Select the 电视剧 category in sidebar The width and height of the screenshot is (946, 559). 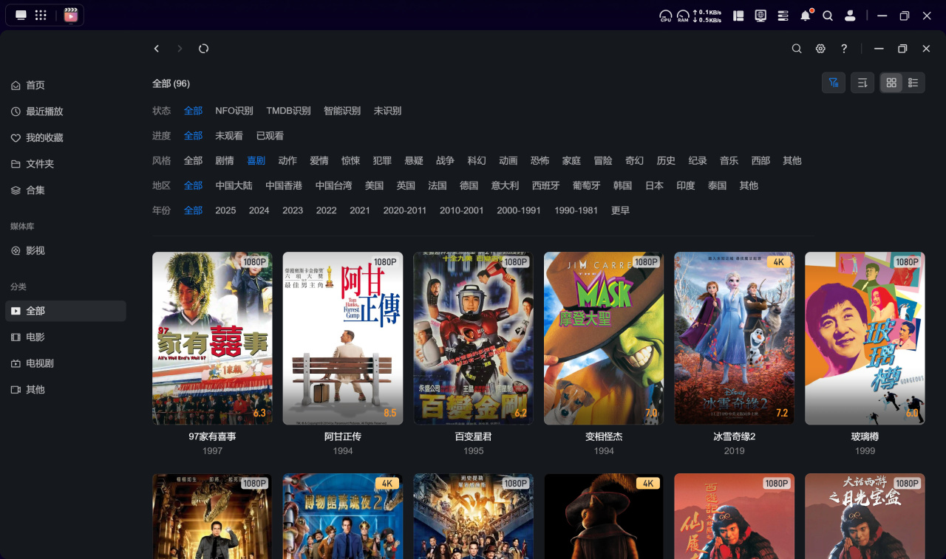pyautogui.click(x=66, y=363)
